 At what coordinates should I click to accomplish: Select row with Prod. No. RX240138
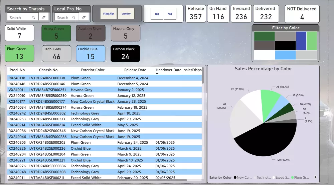pyautogui.click(x=105, y=78)
